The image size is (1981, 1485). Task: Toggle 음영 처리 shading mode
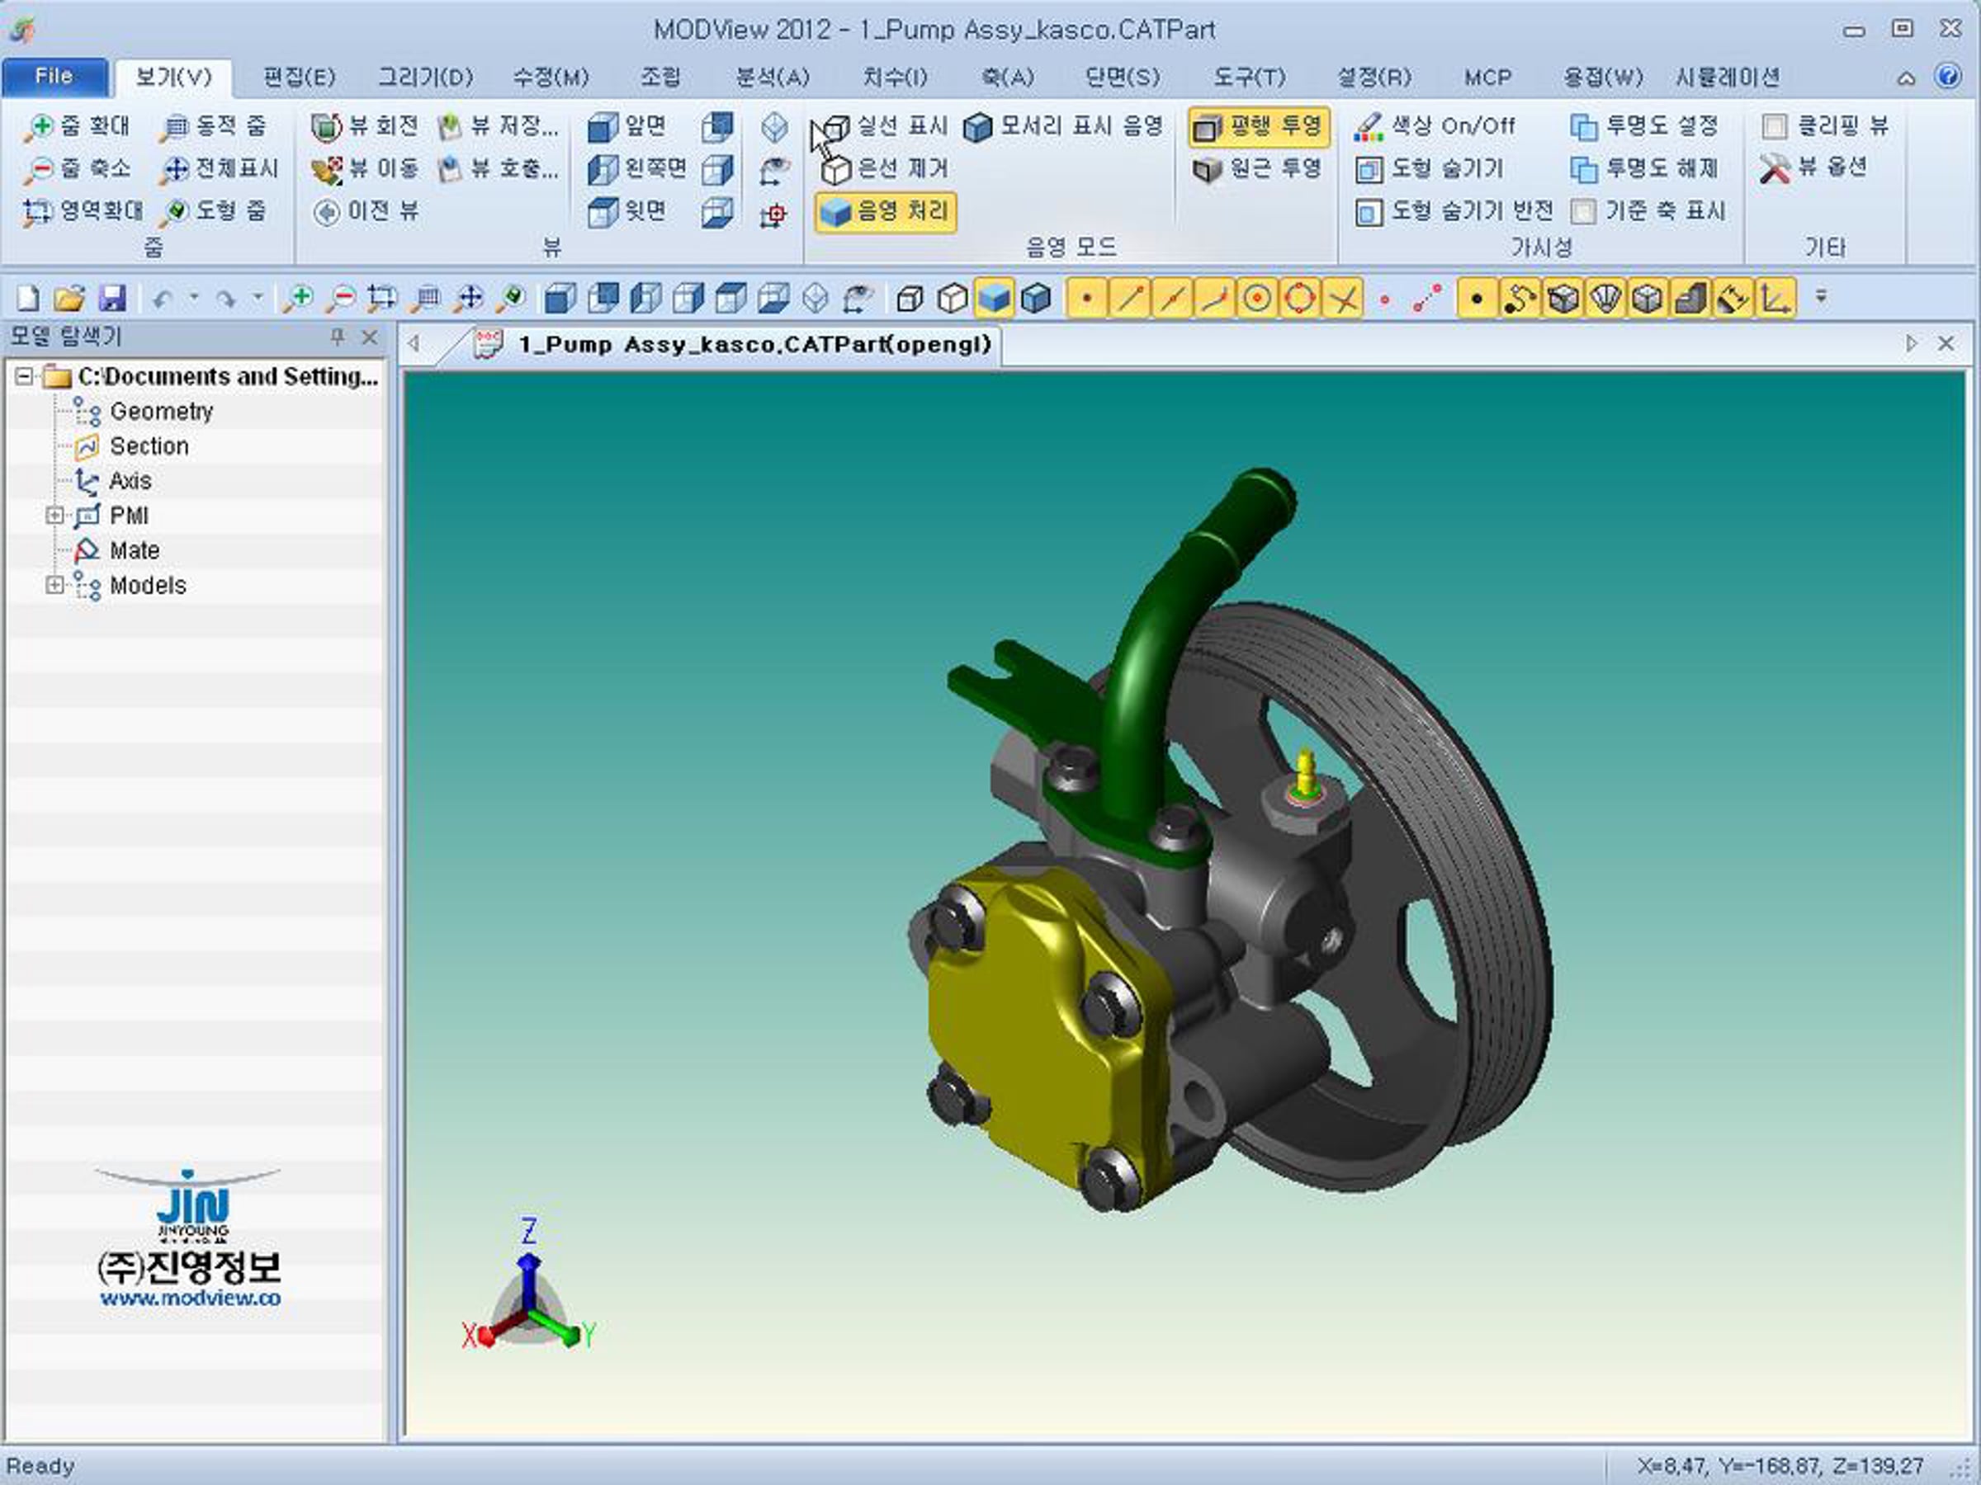885,212
